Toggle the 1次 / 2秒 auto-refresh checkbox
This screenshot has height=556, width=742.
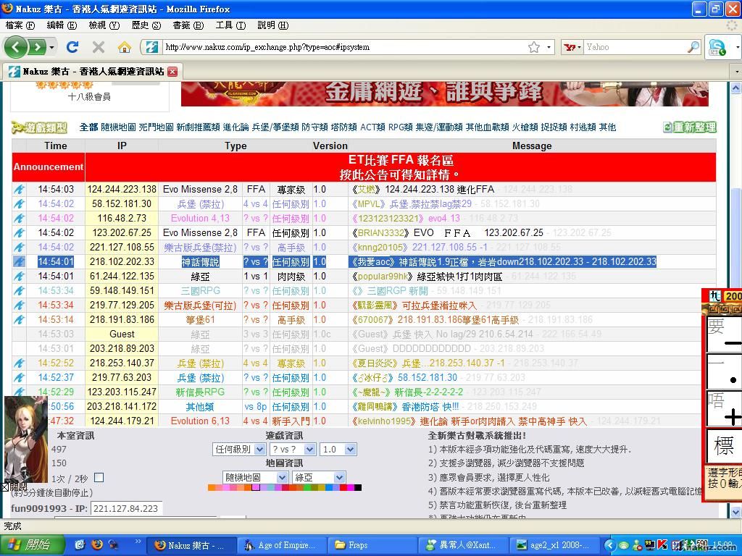[99, 478]
